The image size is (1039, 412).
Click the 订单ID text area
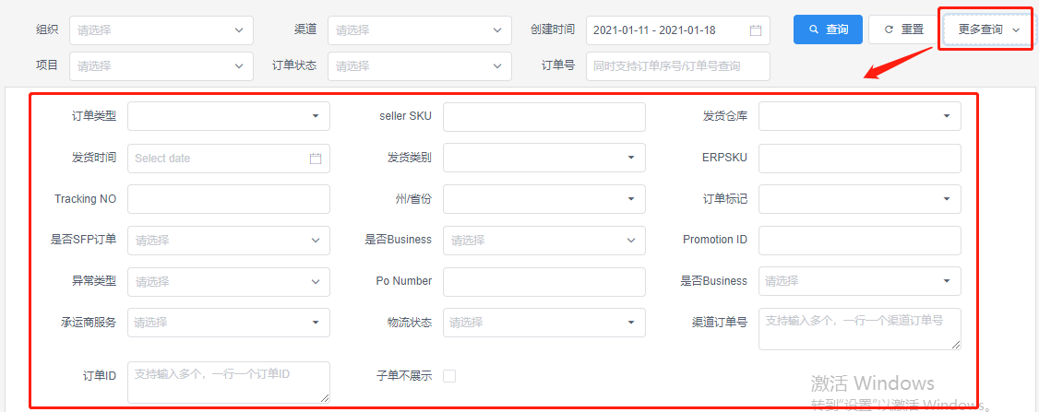click(229, 383)
